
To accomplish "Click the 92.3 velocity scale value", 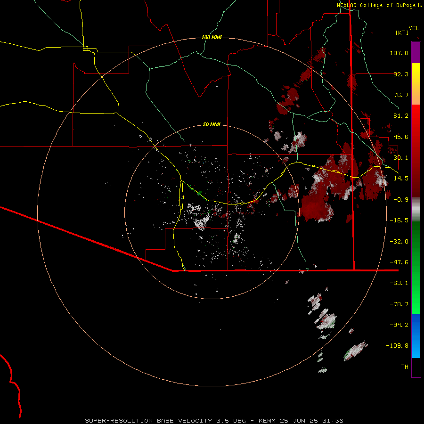I will pyautogui.click(x=401, y=74).
